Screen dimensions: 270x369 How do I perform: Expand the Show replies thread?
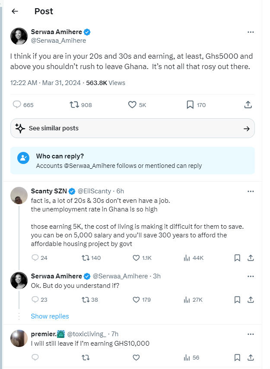click(x=50, y=316)
